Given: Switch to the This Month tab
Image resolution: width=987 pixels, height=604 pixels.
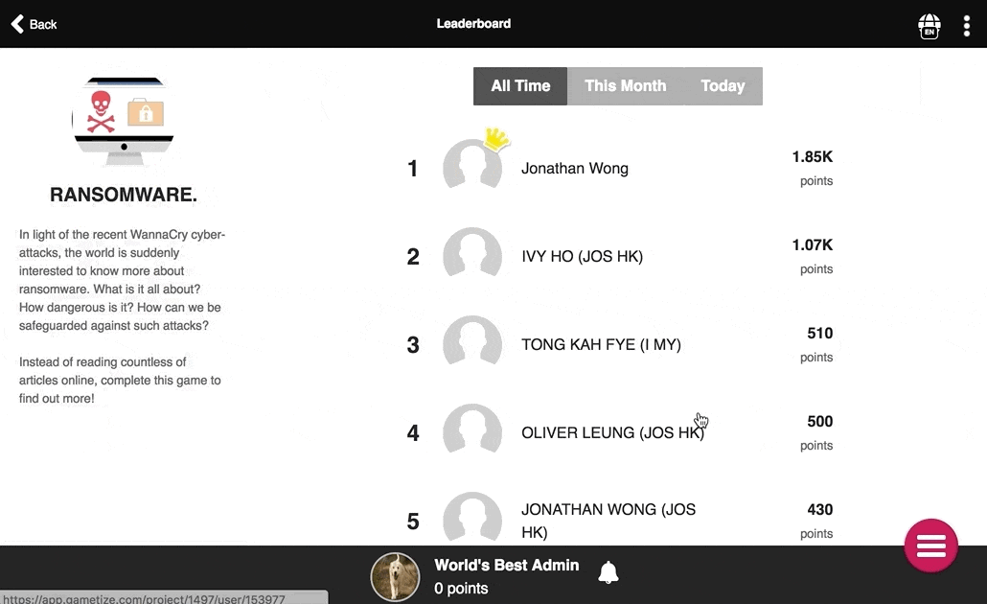Looking at the screenshot, I should pos(625,86).
